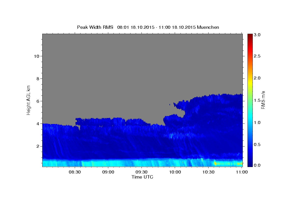Click the colorbar value 1.5
The image size is (300, 200).
coord(257,100)
